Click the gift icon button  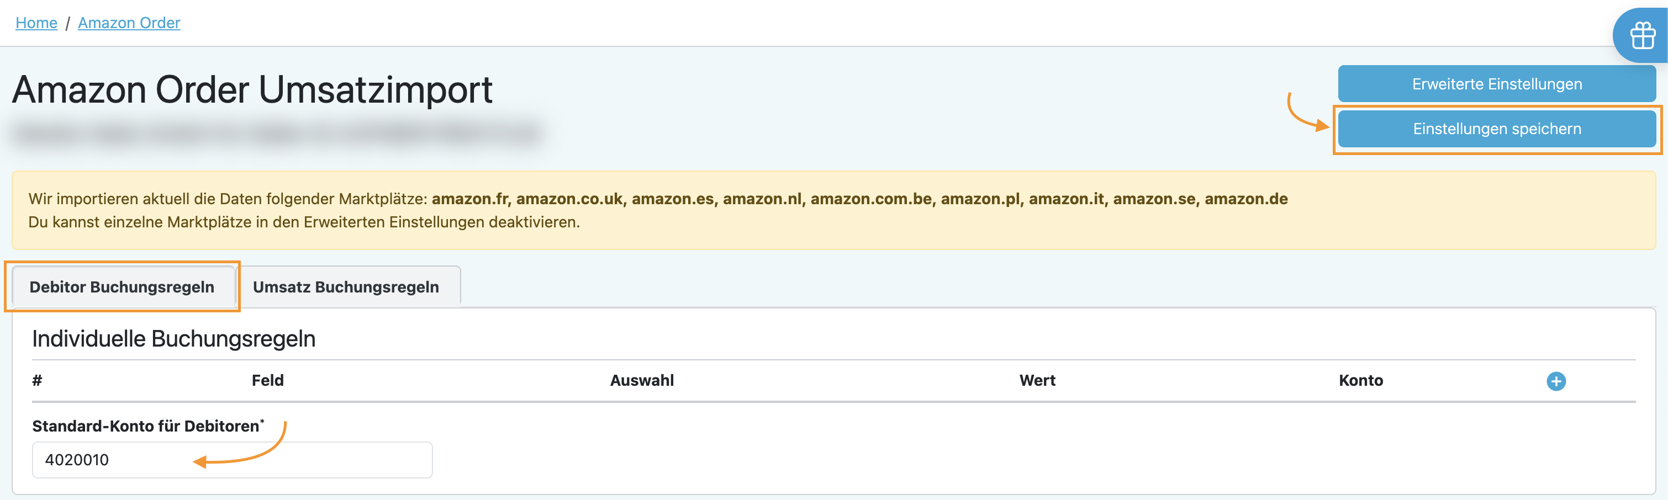1642,35
